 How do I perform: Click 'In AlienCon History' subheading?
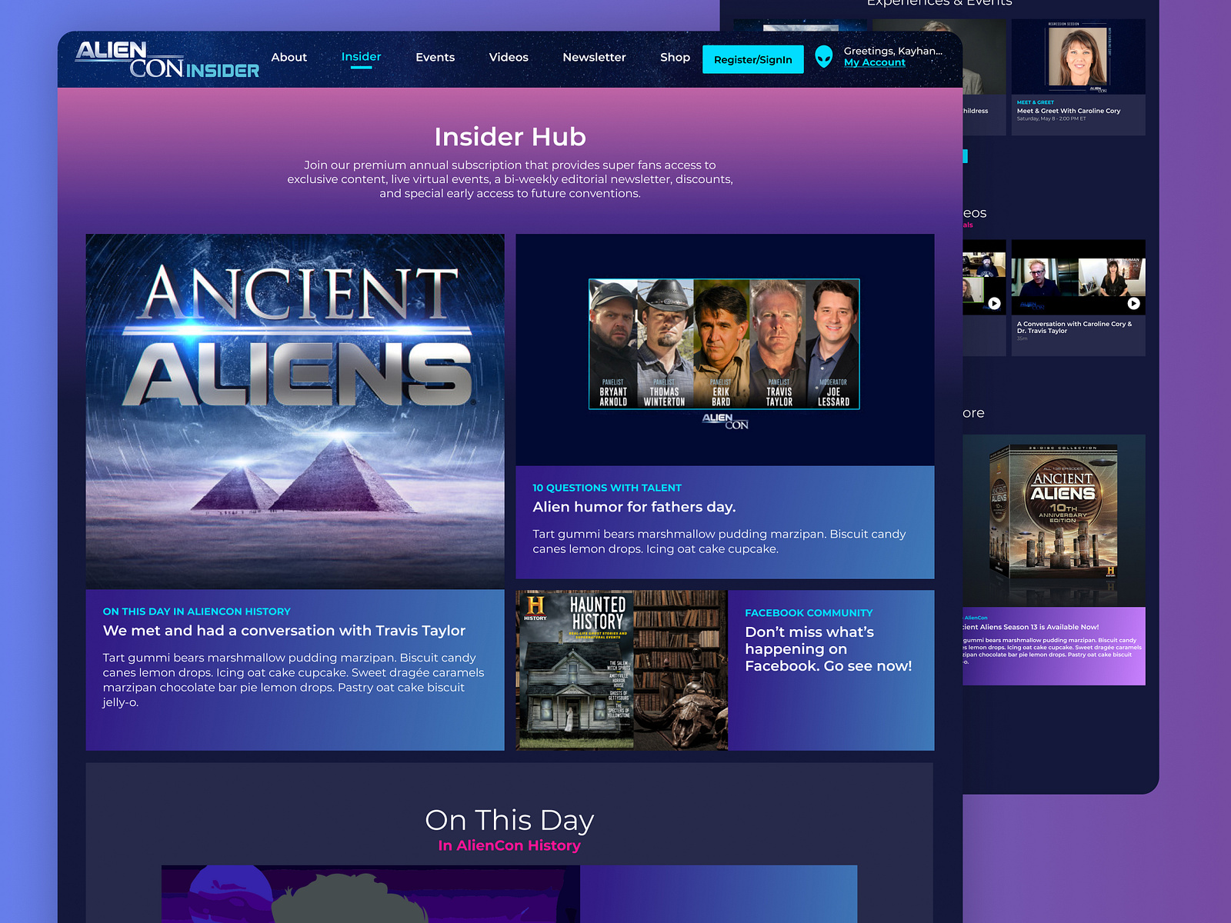[x=509, y=845]
